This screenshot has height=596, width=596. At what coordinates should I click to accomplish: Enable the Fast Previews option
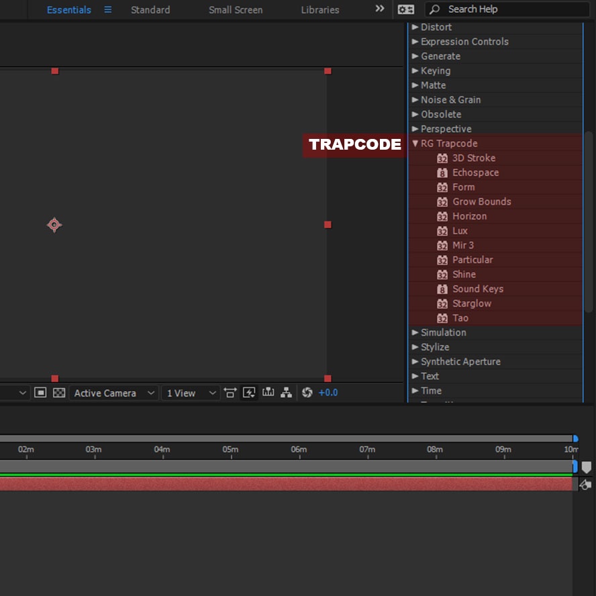click(249, 393)
